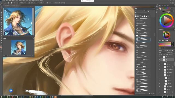Select the highlighted brush preset in brush list
The width and height of the screenshot is (175, 98).
(143, 39)
